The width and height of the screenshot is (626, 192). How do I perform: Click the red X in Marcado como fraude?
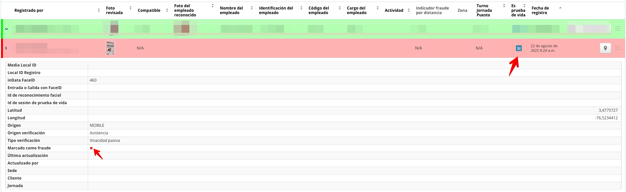coord(91,148)
